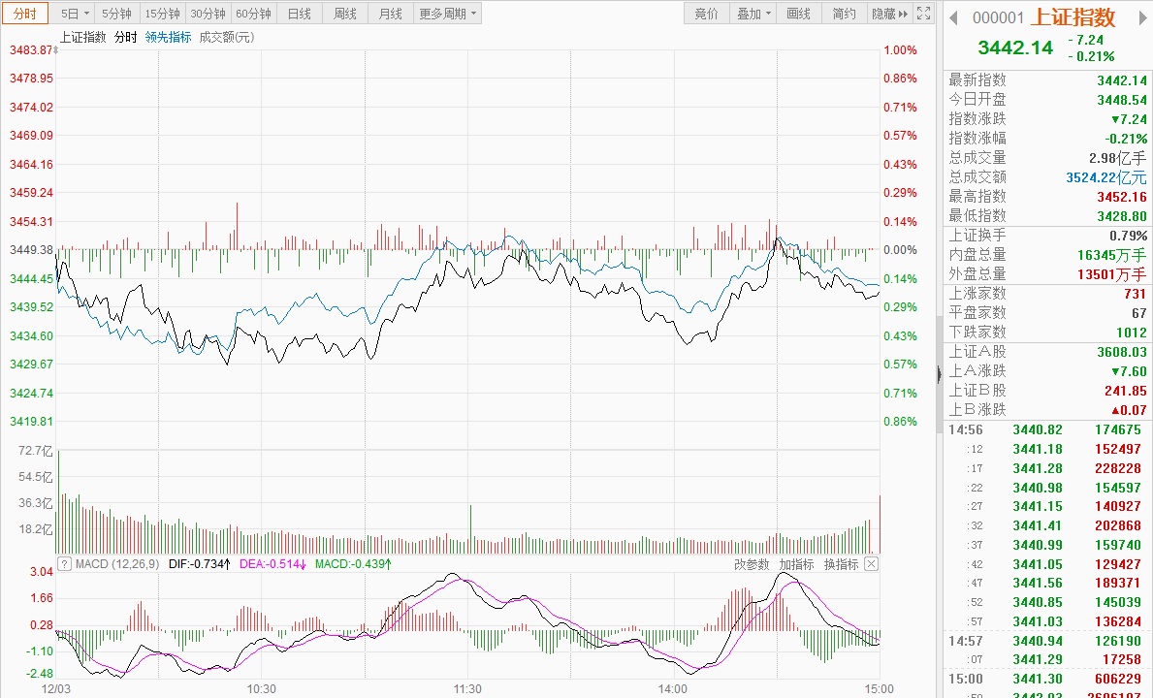The image size is (1153, 698).
Task: Select the 上涨家数 value 731
Action: point(1136,294)
